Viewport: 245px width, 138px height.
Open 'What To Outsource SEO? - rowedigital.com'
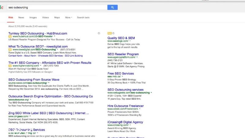38,47
